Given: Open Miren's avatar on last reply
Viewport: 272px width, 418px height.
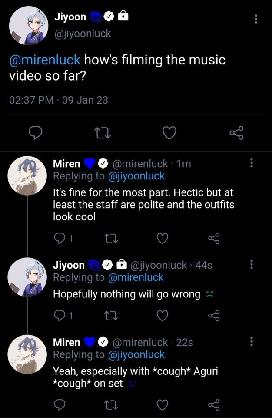Looking at the screenshot, I should point(27,354).
